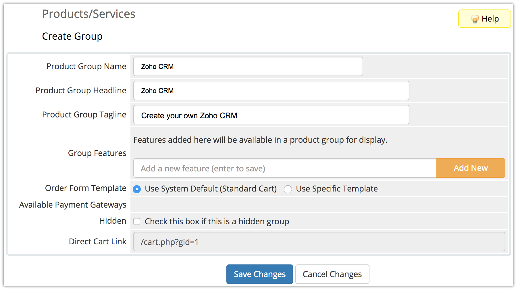This screenshot has width=516, height=290.
Task: Click the 'Use Specific Template' label text
Action: (x=337, y=189)
